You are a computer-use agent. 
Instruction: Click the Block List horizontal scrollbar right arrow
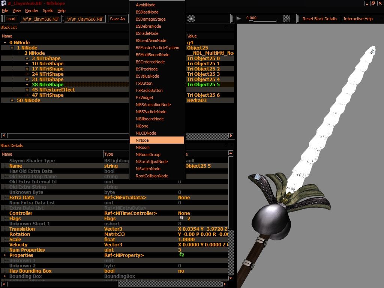231,135
